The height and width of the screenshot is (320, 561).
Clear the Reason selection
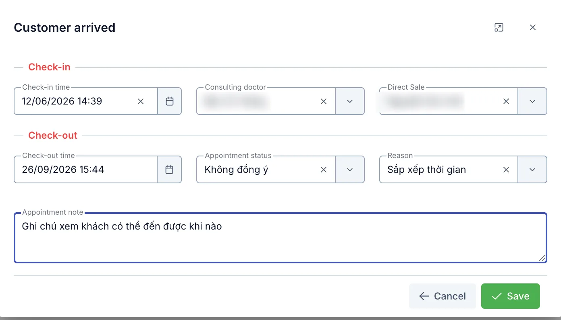point(506,170)
